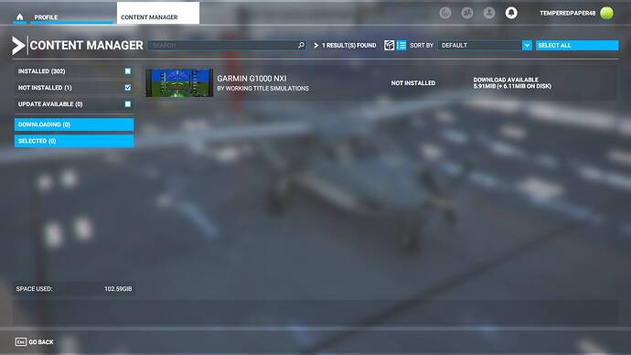Open the Sort By dropdown arrow

pos(527,45)
